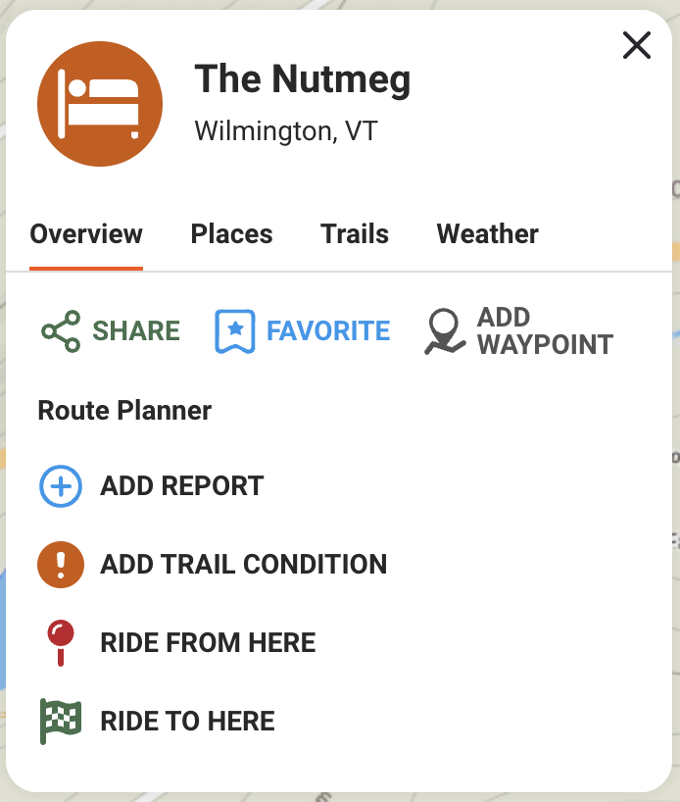Select the Add Waypoint pin icon
The height and width of the screenshot is (802, 680).
tap(446, 330)
